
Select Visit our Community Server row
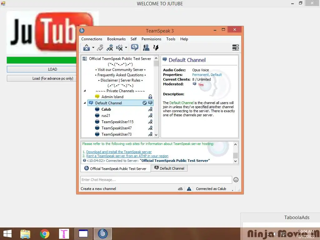pyautogui.click(x=120, y=70)
